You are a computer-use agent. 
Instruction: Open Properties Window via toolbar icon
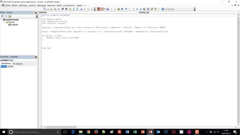click(x=151, y=9)
